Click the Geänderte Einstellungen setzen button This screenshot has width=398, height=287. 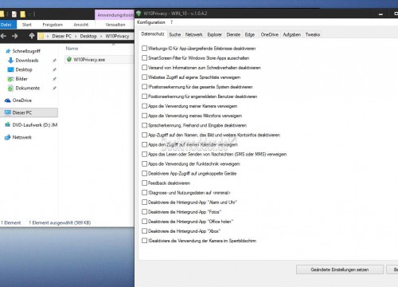340,269
